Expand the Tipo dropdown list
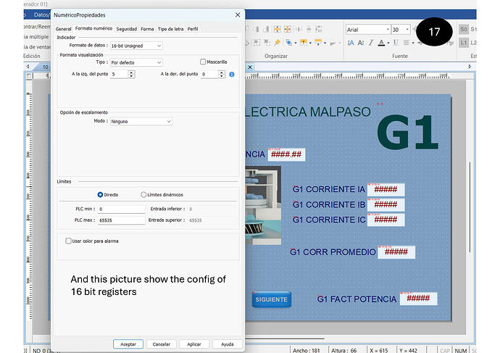 click(136, 63)
